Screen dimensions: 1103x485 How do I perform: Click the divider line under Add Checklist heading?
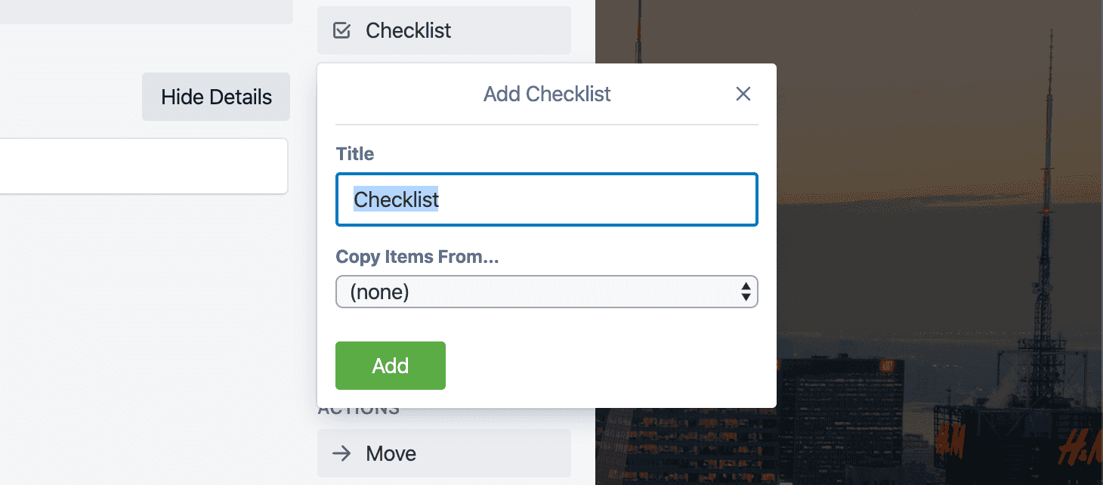[x=546, y=125]
